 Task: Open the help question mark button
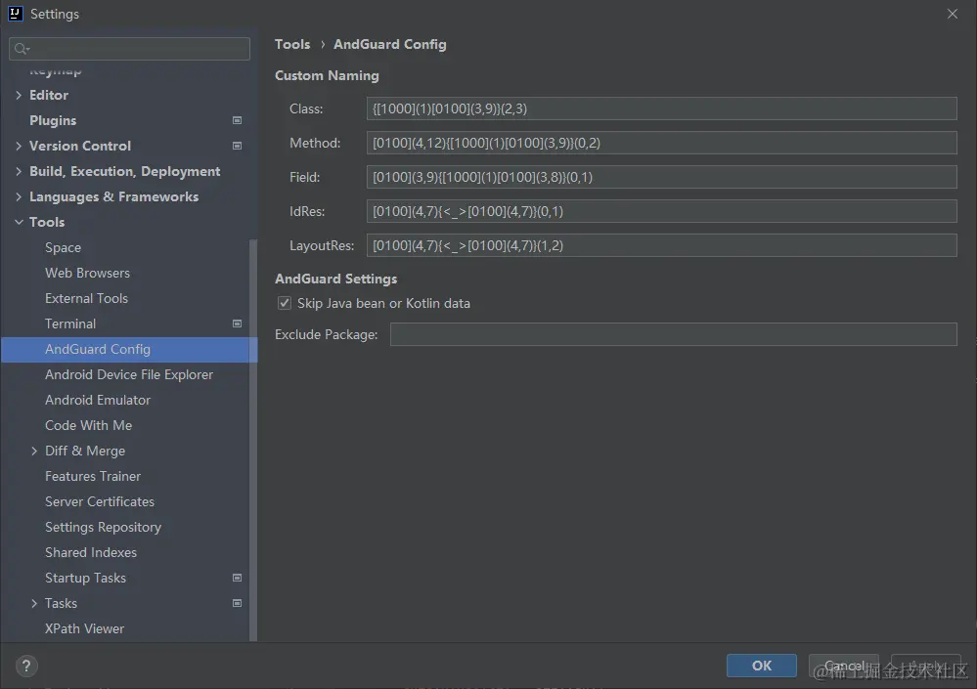(26, 666)
